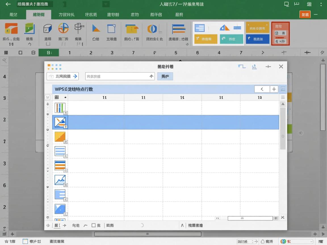Click the blue button beside the search field
This screenshot has height=245, width=327.
tap(165, 76)
